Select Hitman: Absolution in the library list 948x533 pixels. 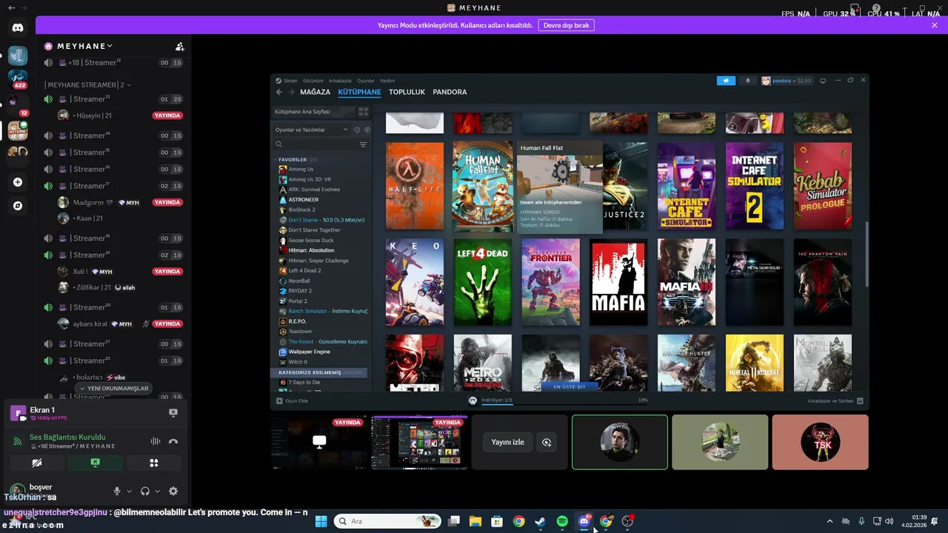[x=311, y=250]
